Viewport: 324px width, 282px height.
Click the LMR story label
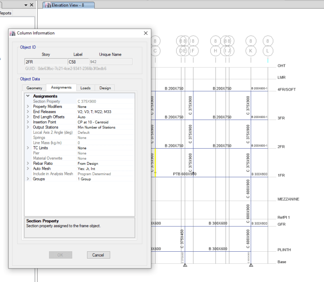point(281,78)
